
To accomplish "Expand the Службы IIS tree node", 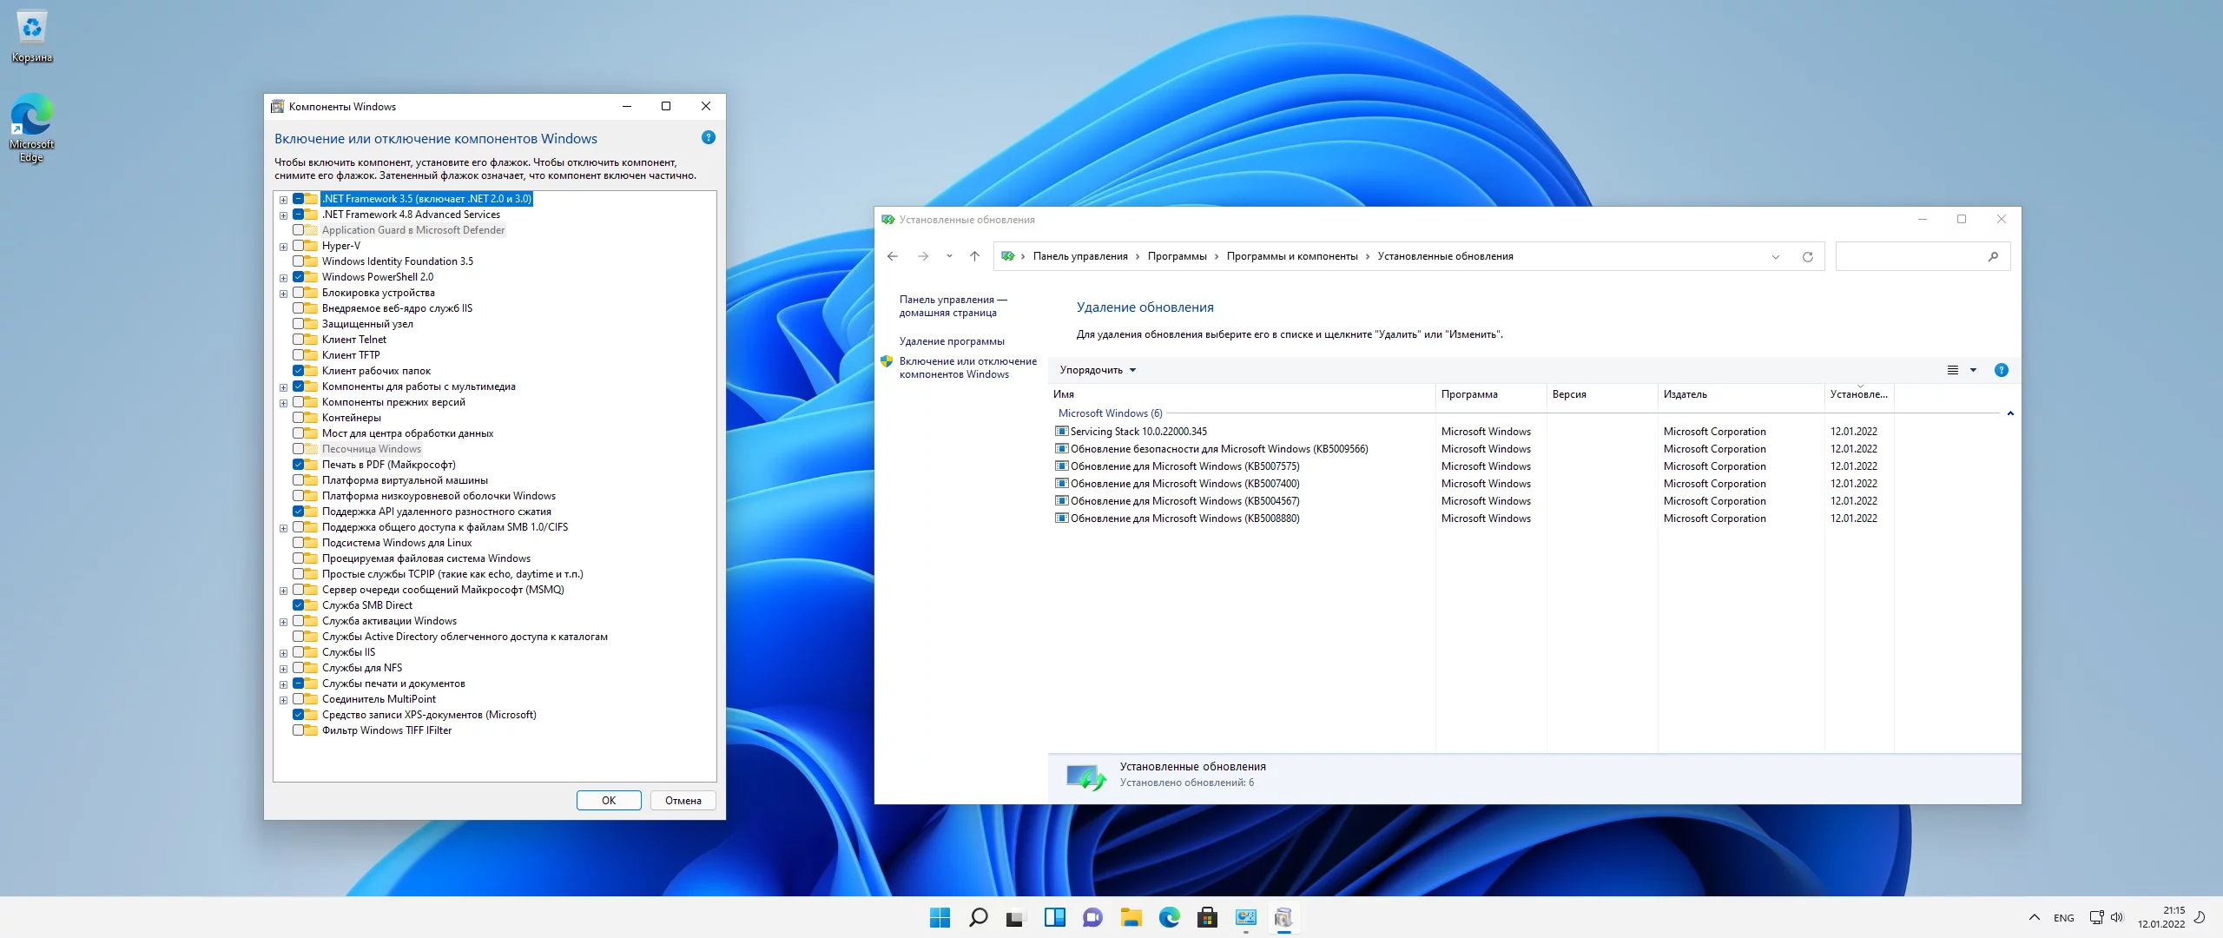I will [x=283, y=653].
